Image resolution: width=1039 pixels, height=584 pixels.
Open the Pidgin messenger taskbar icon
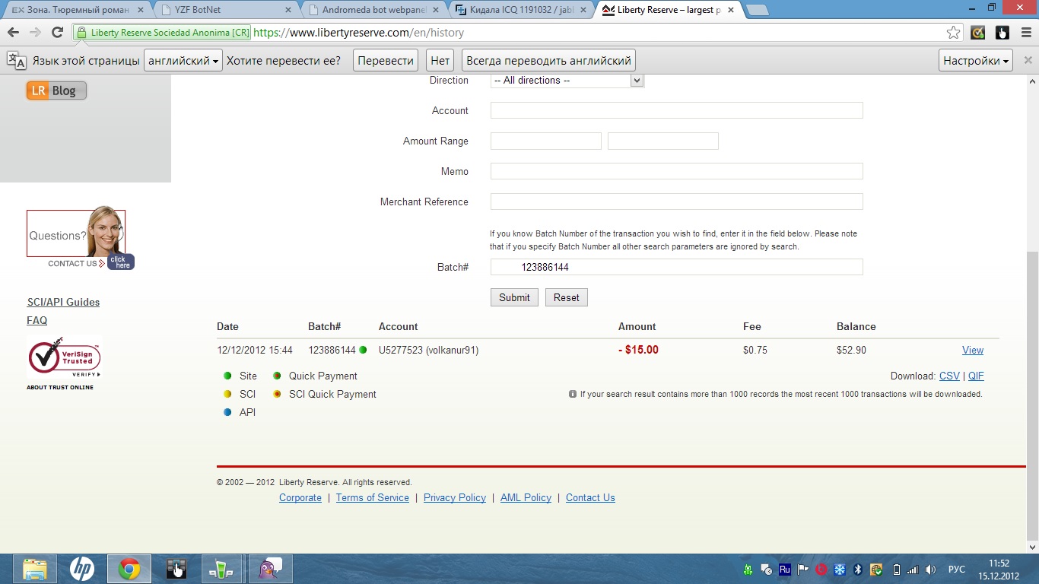270,569
